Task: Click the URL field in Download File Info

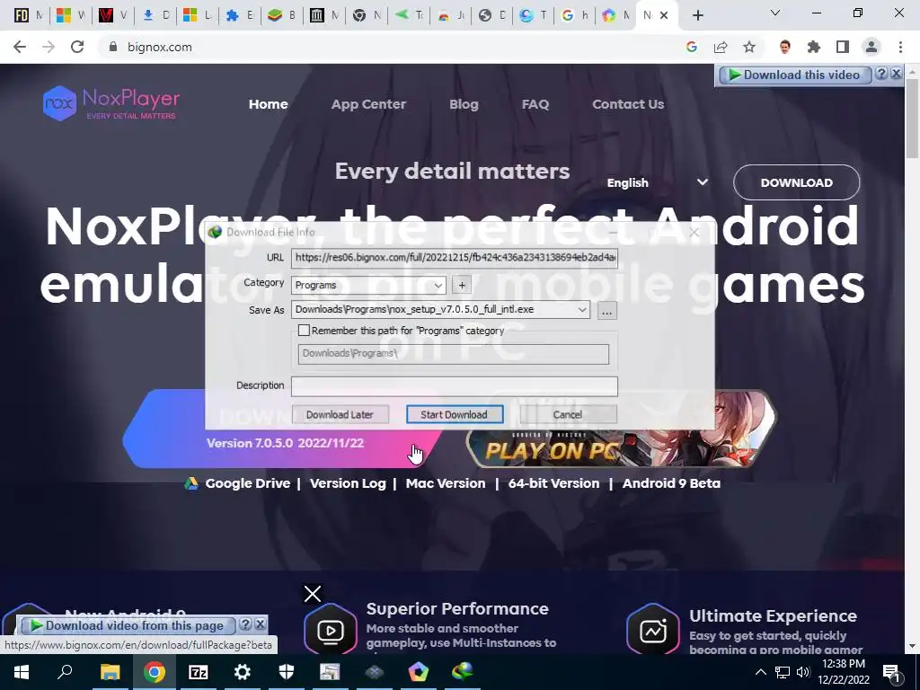Action: click(x=454, y=258)
